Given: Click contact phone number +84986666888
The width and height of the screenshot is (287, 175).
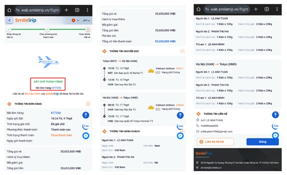Looking at the screenshot, I should [x=209, y=126].
